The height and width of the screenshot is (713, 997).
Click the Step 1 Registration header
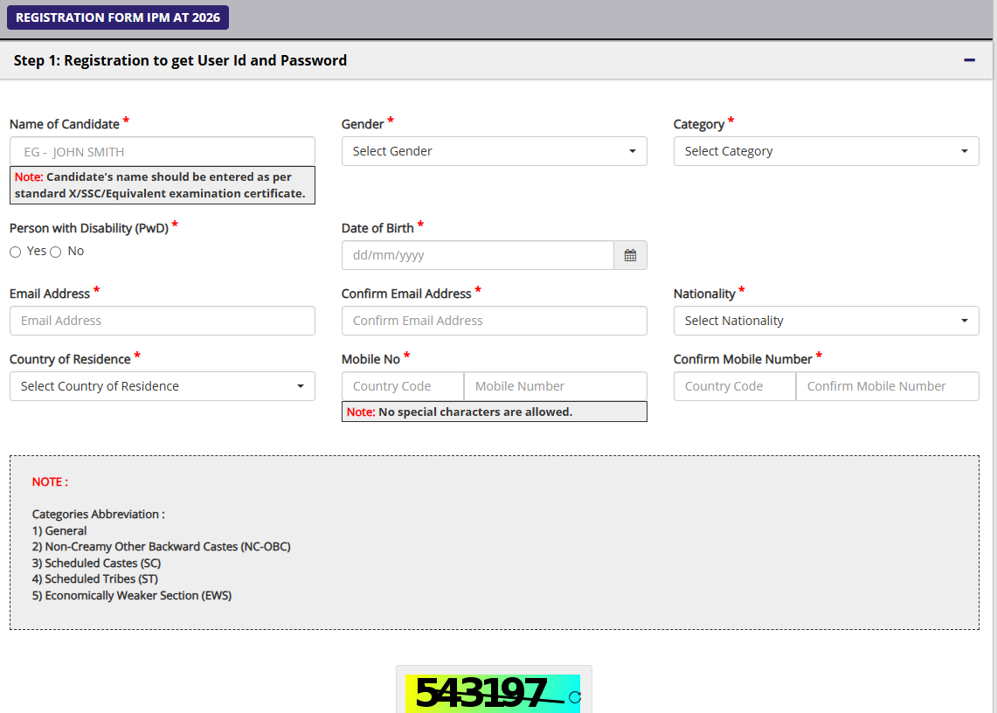pos(180,60)
